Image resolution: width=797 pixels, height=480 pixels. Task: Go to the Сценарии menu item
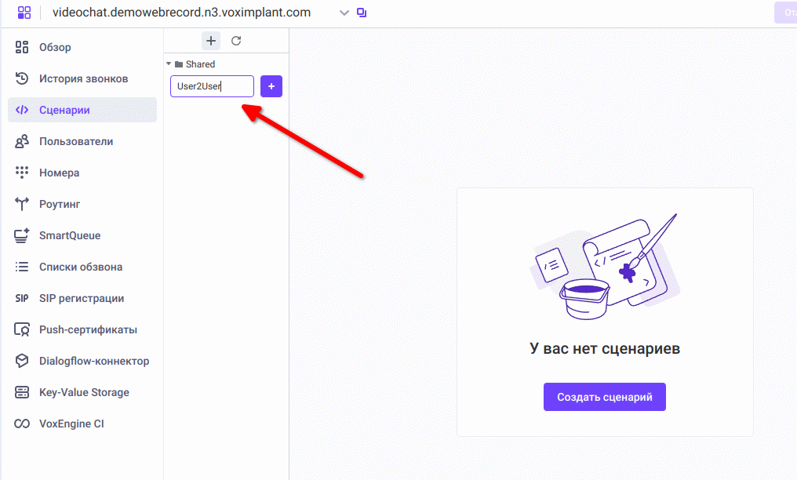point(64,110)
